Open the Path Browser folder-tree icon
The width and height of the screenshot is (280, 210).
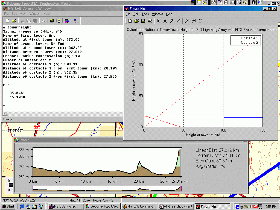[x=59, y=21]
